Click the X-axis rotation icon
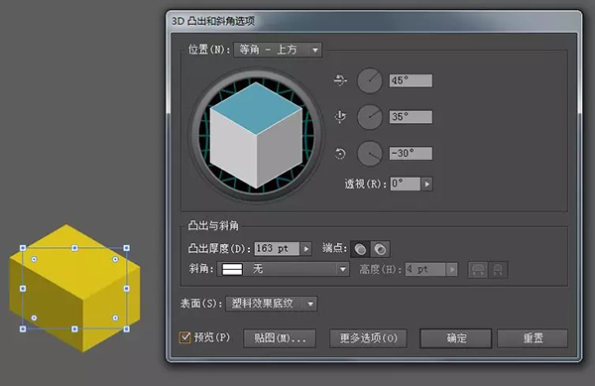This screenshot has height=386, width=595. click(340, 80)
